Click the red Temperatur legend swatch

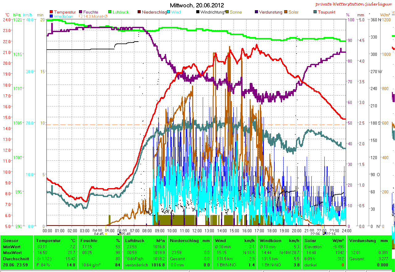(x=51, y=12)
